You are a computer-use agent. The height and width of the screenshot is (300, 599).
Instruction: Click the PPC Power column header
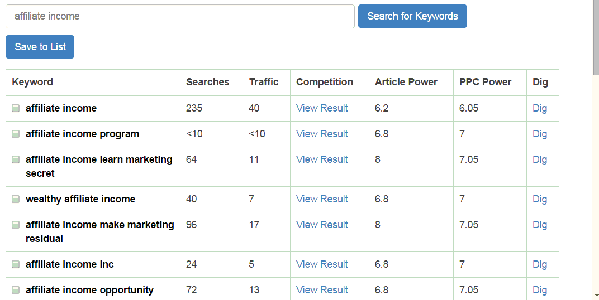(x=485, y=82)
